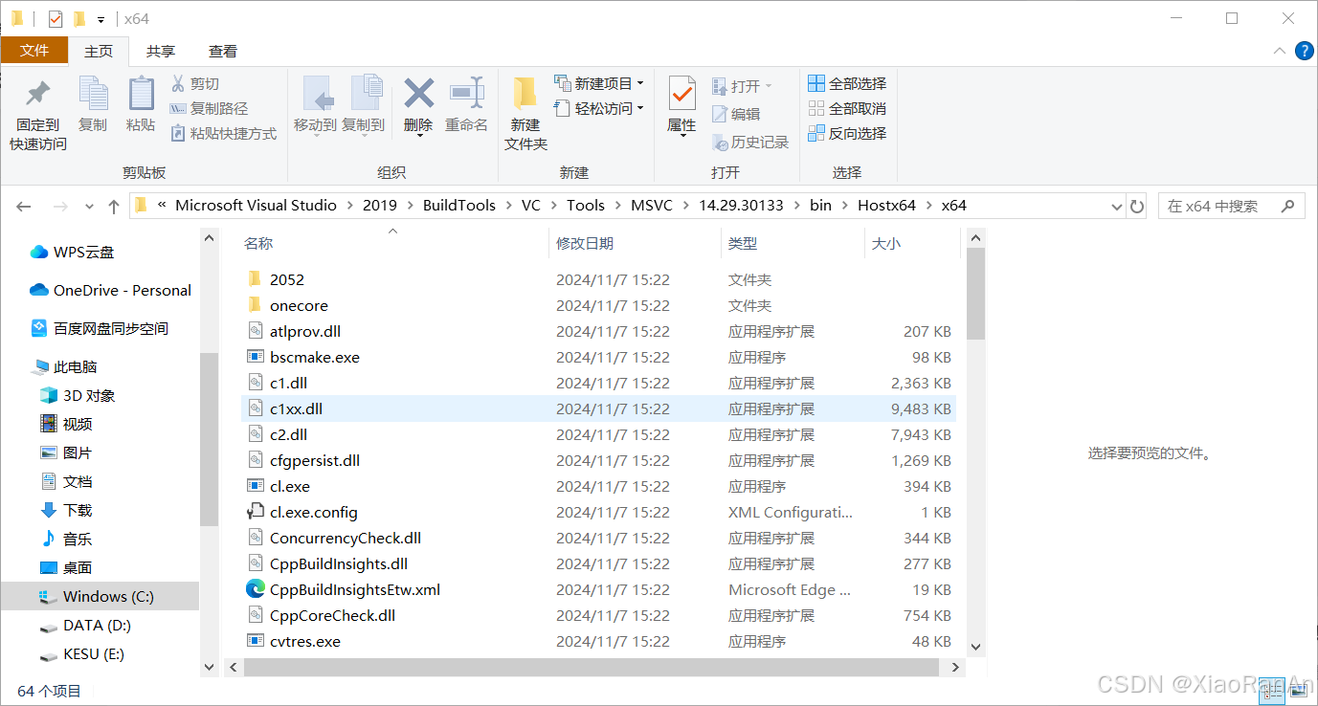Switch to the Home (主页) tab
This screenshot has height=706, width=1318.
pyautogui.click(x=99, y=51)
